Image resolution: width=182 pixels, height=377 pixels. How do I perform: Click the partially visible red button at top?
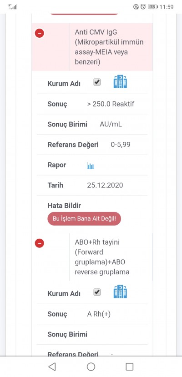coord(84,14)
